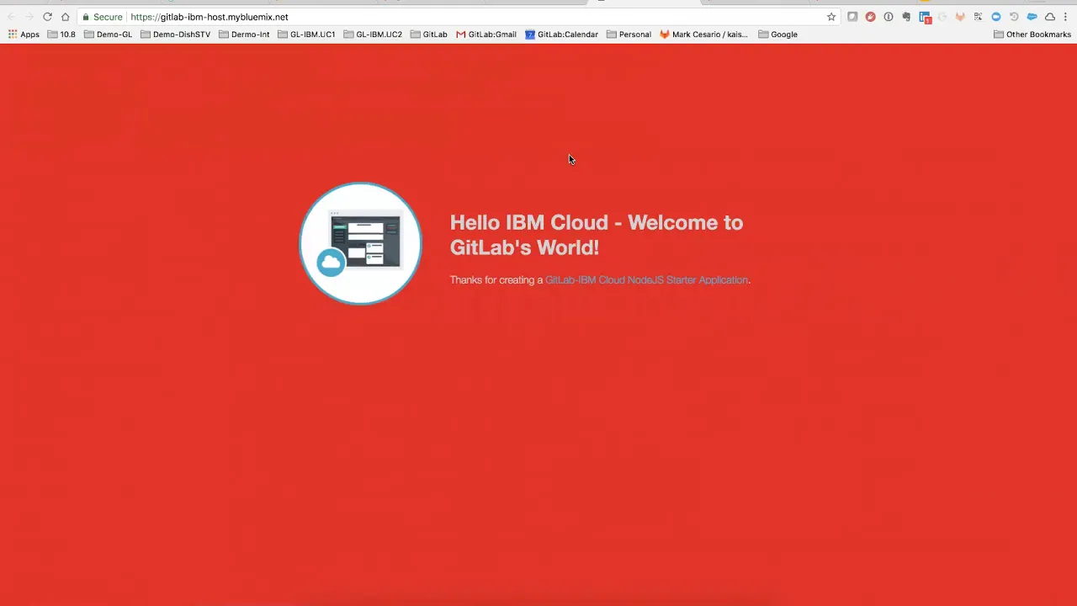Viewport: 1077px width, 606px height.
Task: Open the GitLab:Calendar bookmark
Action: click(561, 35)
